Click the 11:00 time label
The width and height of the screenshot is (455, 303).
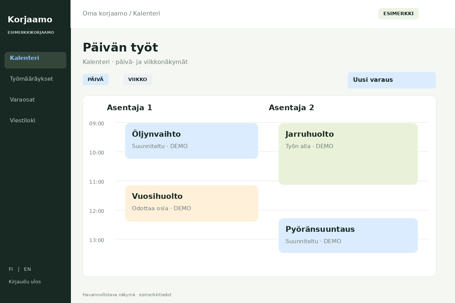tap(97, 182)
